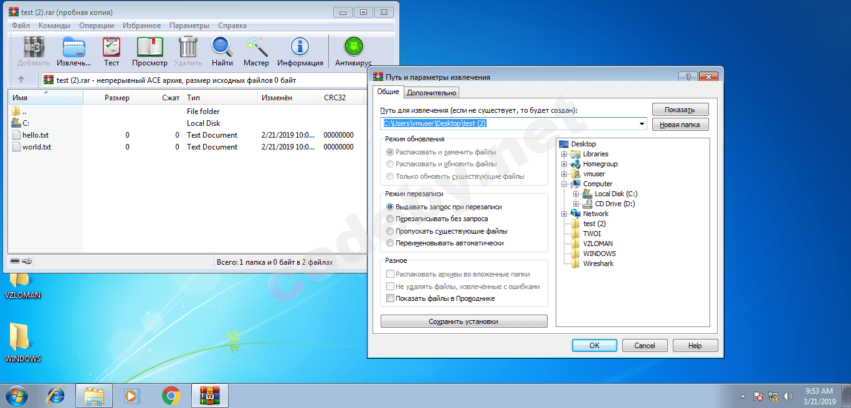The height and width of the screenshot is (408, 851).
Task: Open the 'Команды' menu
Action: [54, 26]
